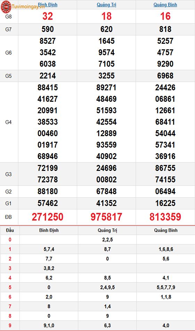Image resolution: width=195 pixels, height=331 pixels.
Task: Open the Quảng Bình province link
Action: (165, 5)
